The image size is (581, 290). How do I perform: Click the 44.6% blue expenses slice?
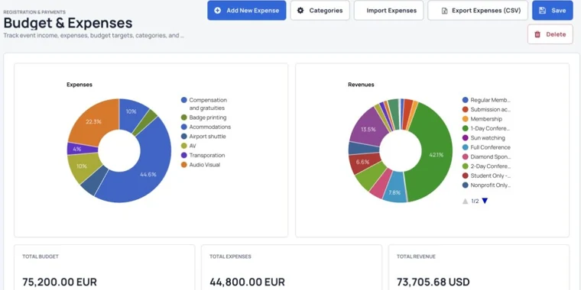(x=148, y=174)
